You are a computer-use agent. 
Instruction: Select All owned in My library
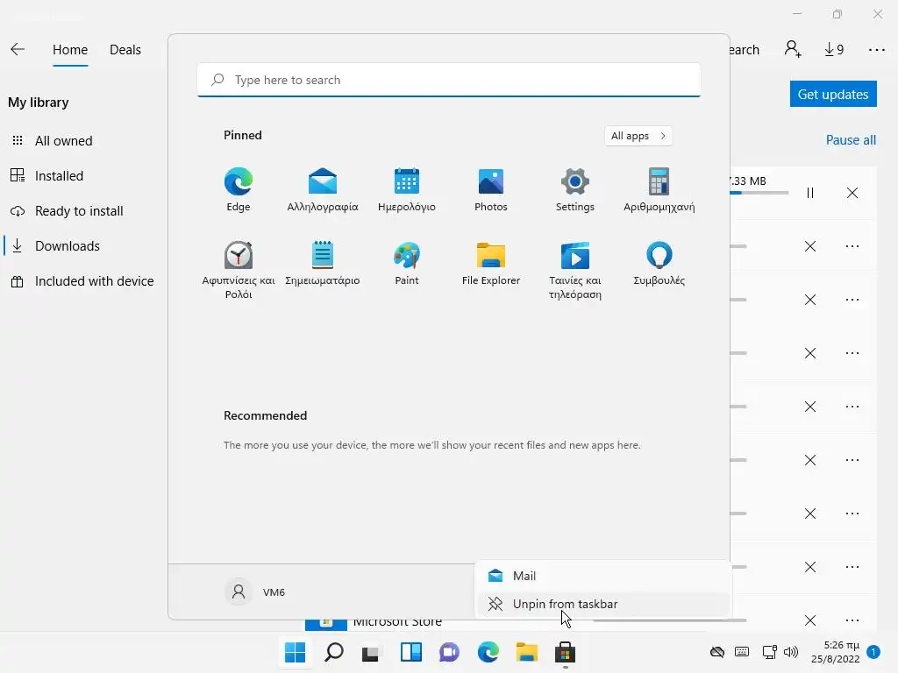(63, 141)
